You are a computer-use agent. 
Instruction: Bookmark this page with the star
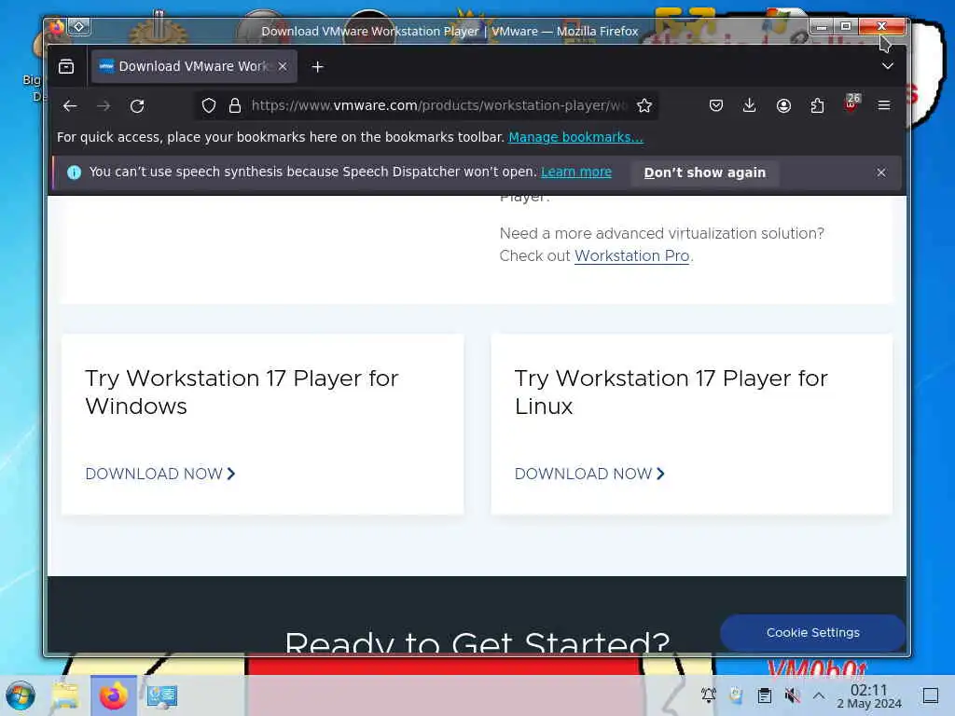point(644,106)
